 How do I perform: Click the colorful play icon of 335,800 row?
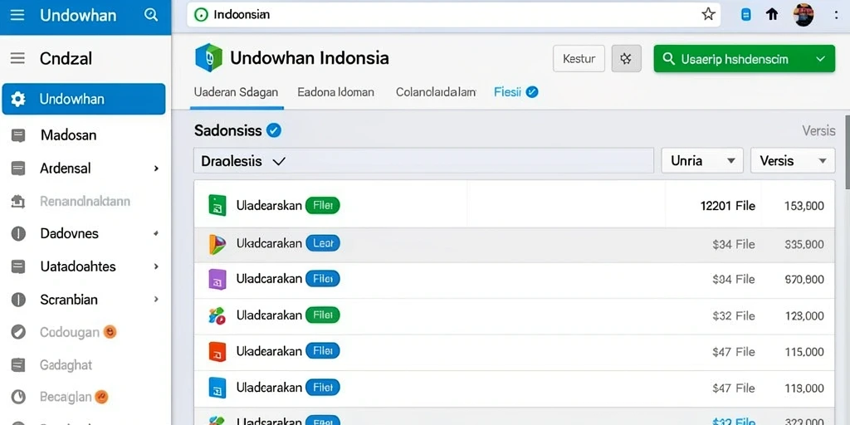pyautogui.click(x=217, y=245)
